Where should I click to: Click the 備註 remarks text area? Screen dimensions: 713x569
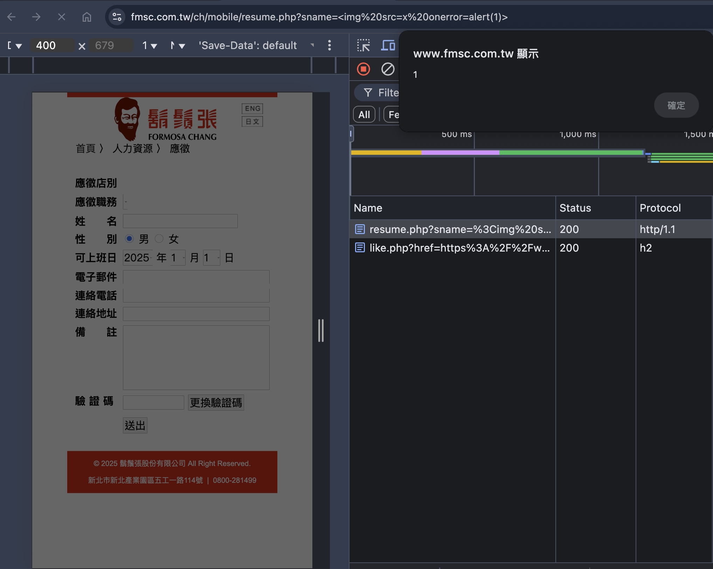click(196, 358)
